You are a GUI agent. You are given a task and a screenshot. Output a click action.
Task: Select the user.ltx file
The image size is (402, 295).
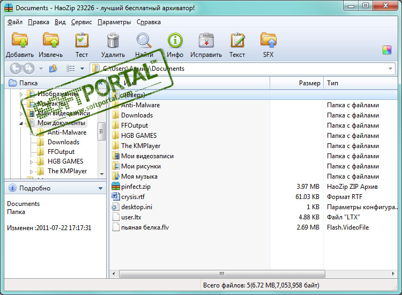(x=131, y=217)
